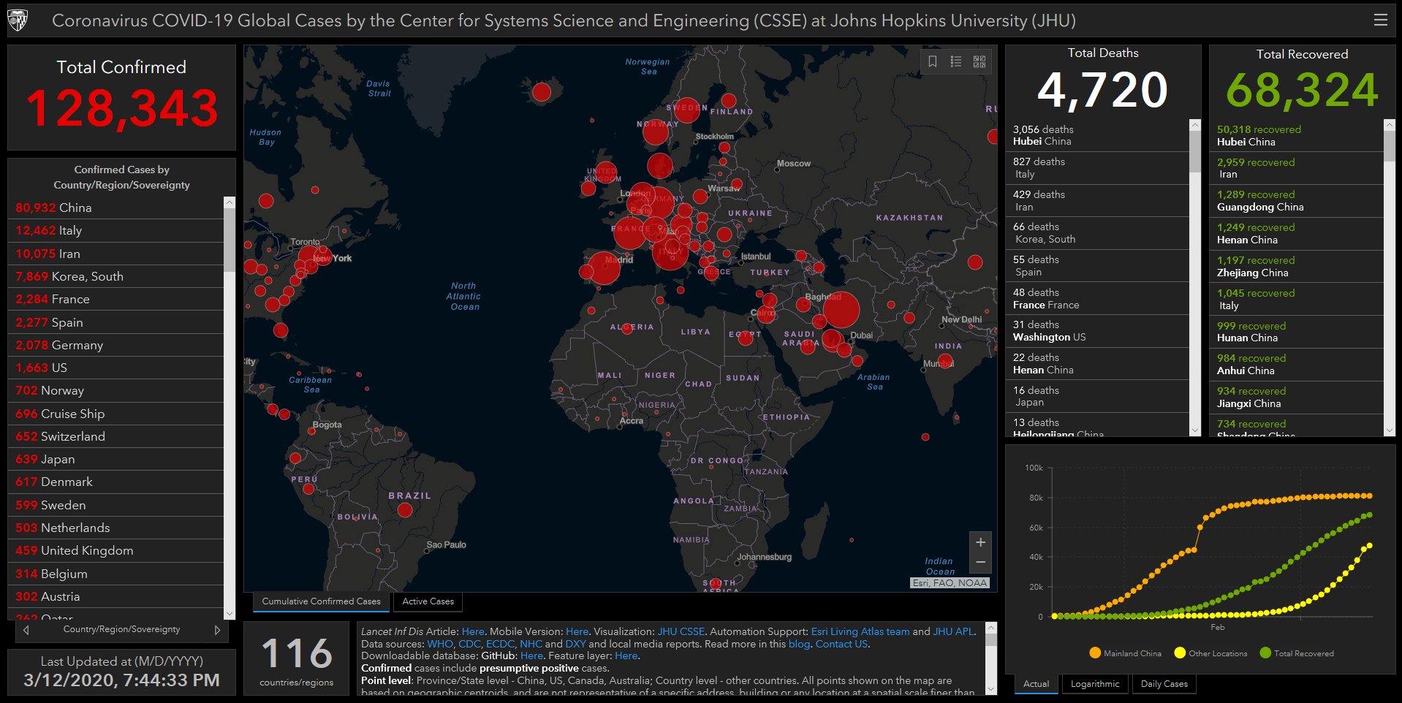
Task: Click '3,056 deaths Hubei China' entry
Action: [x=1097, y=135]
